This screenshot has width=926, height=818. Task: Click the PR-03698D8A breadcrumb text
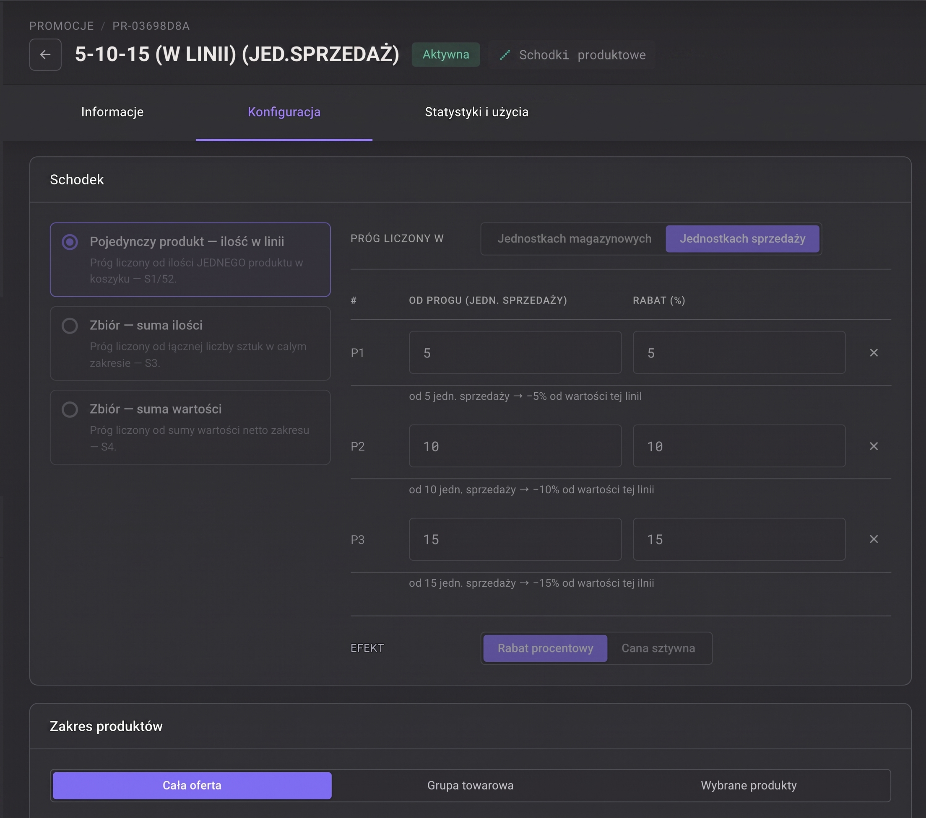pyautogui.click(x=151, y=26)
